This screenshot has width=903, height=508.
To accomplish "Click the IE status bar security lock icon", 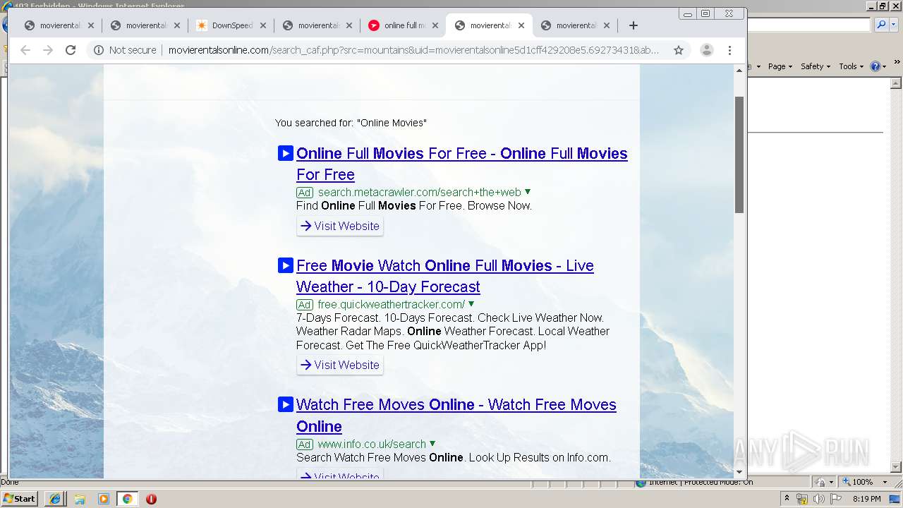I will pyautogui.click(x=821, y=482).
